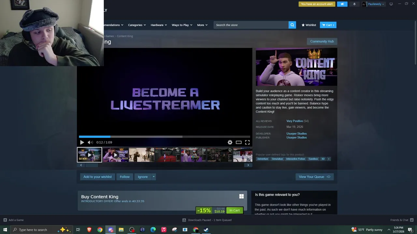Play the Content King trailer
Viewport: 417px width, 234px height.
click(x=82, y=142)
